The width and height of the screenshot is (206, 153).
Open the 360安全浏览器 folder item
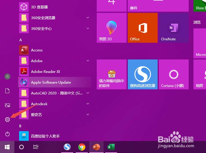tap(55, 18)
